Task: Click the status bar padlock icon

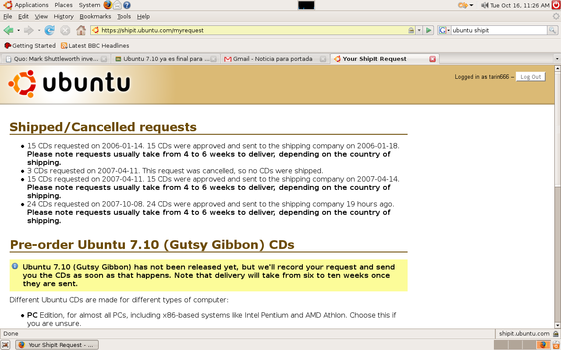Action: tap(556, 333)
